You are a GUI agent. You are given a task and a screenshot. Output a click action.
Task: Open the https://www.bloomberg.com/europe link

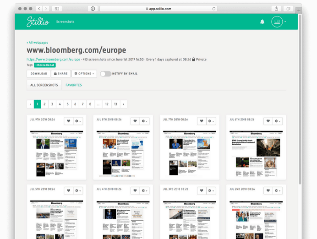pos(54,60)
